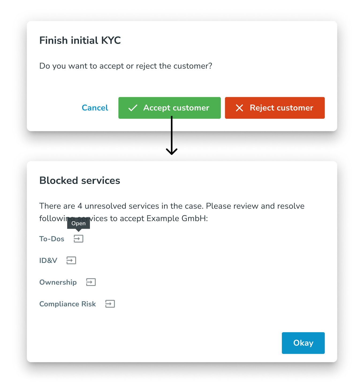The width and height of the screenshot is (364, 391).
Task: Cancel the Finish initial KYC dialog
Action: (95, 108)
